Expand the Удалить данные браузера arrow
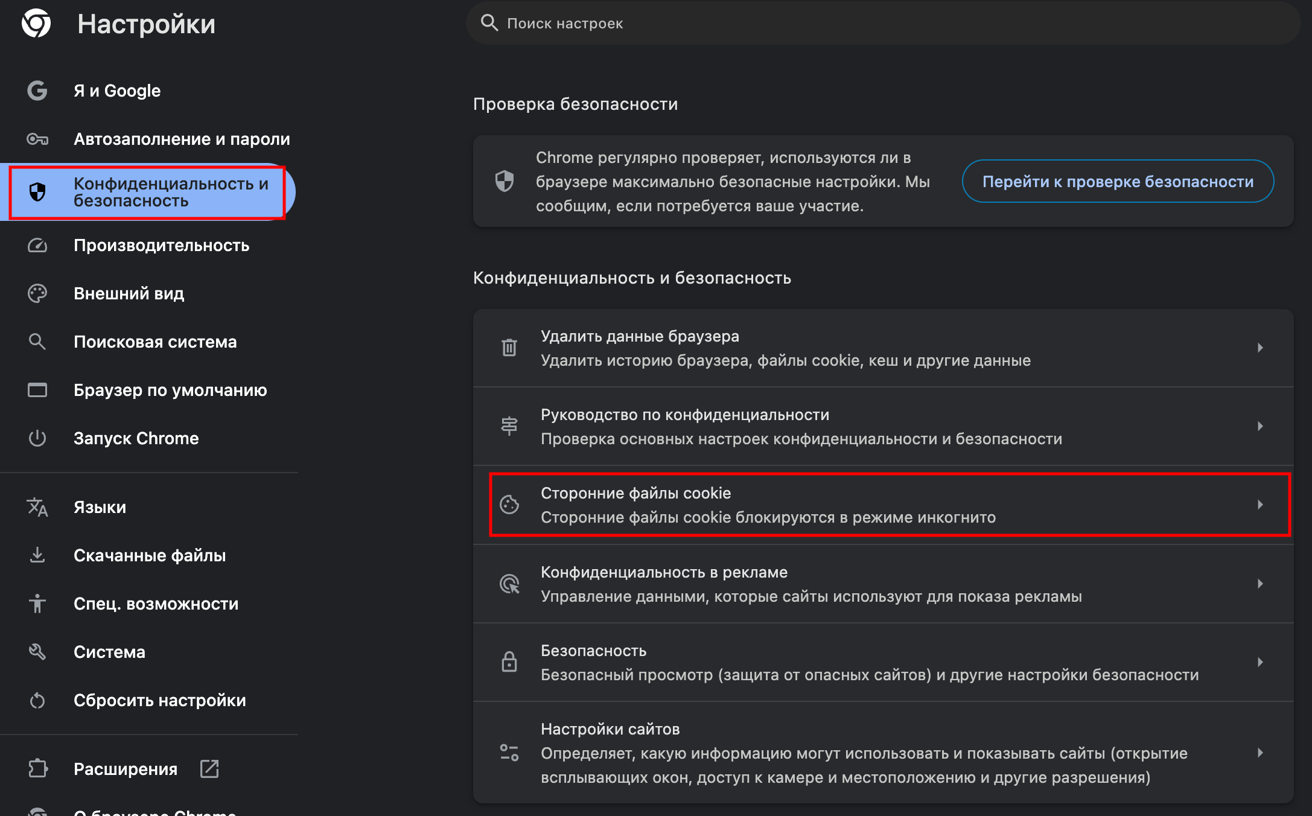The width and height of the screenshot is (1312, 816). click(x=1260, y=348)
